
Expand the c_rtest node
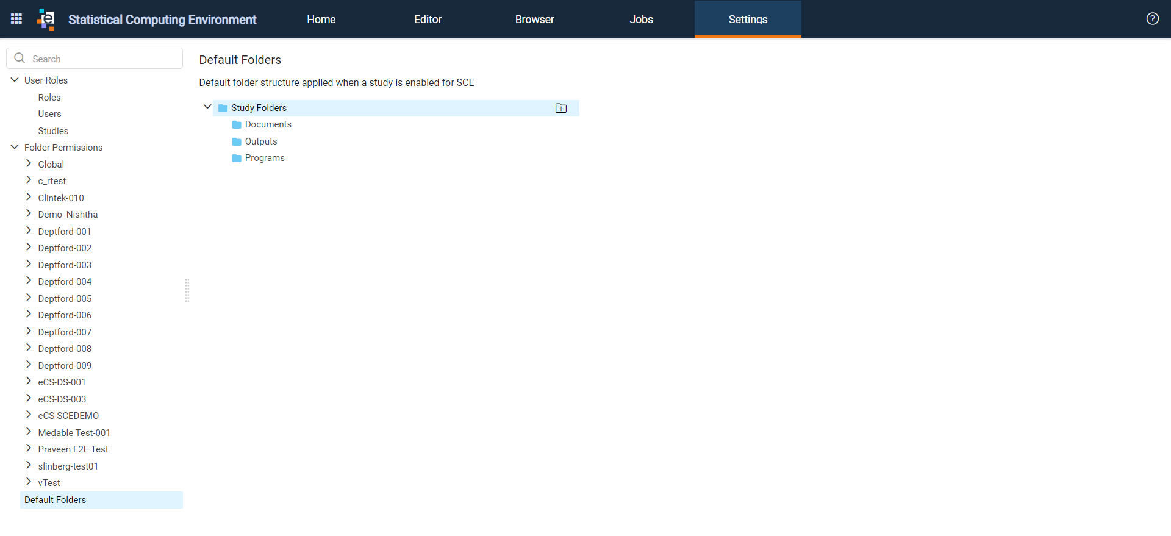point(29,180)
